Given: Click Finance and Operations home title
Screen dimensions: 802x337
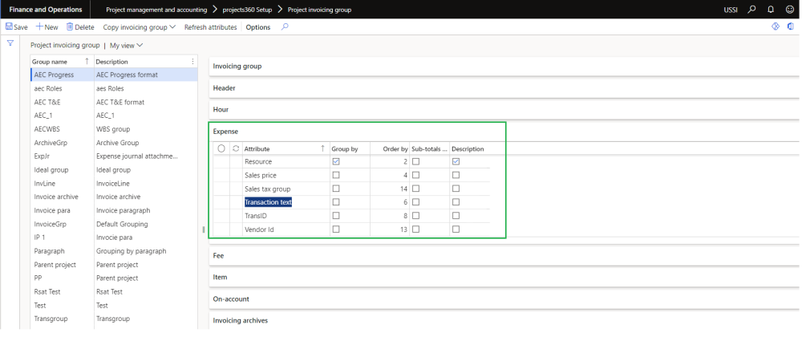Looking at the screenshot, I should pyautogui.click(x=46, y=10).
